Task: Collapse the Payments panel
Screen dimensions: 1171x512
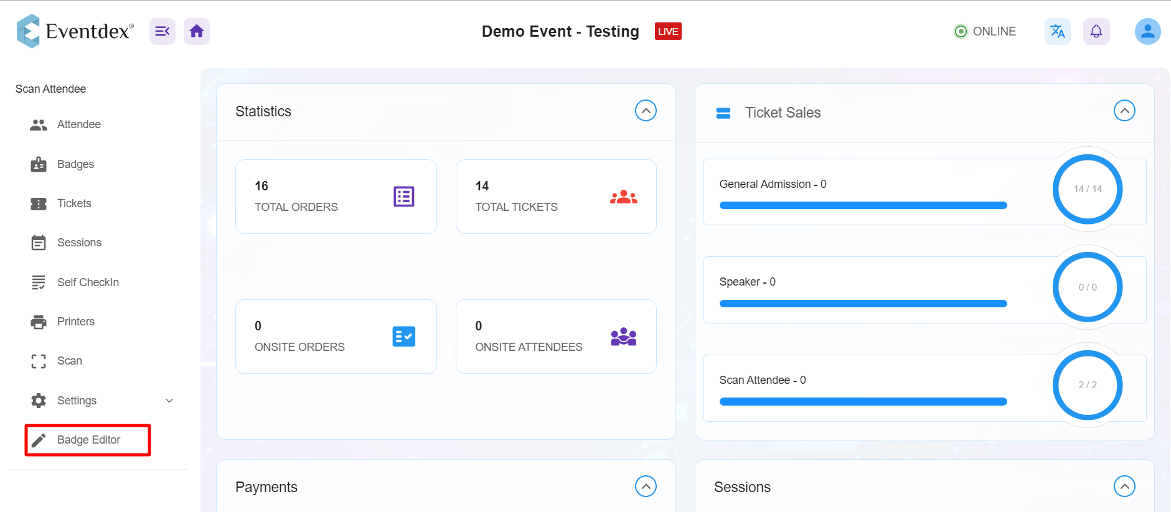Action: [x=646, y=486]
